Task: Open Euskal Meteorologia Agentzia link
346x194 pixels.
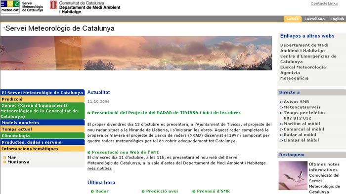Action: tap(303, 70)
